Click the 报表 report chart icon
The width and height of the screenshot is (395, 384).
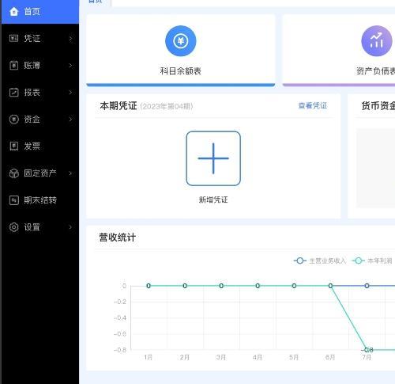[13, 93]
